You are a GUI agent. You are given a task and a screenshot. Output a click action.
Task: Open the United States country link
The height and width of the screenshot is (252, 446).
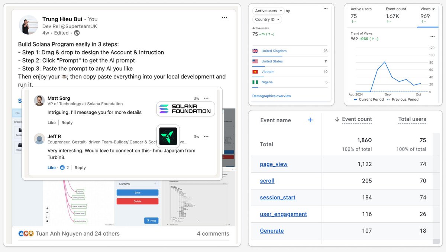[272, 61]
